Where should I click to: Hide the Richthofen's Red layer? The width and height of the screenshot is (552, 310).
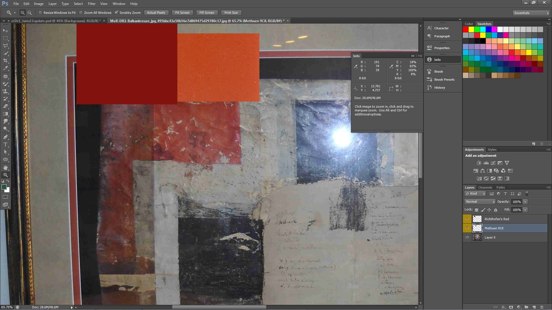467,219
